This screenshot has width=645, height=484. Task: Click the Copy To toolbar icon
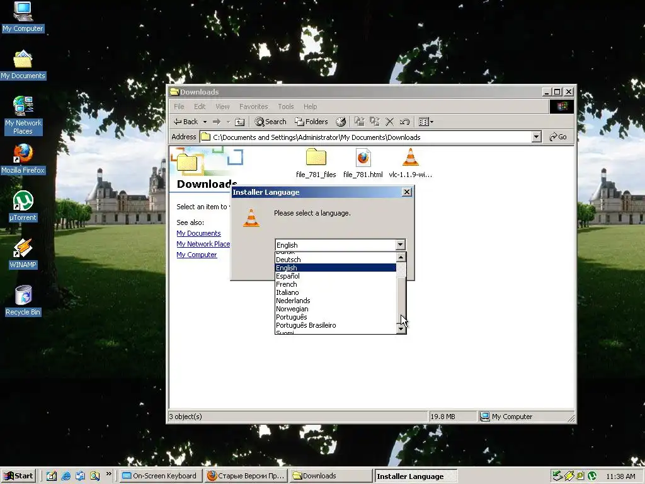(374, 122)
